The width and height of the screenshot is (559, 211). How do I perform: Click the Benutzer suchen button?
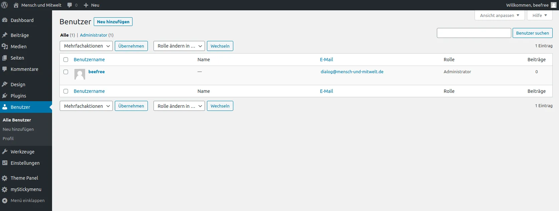[533, 33]
